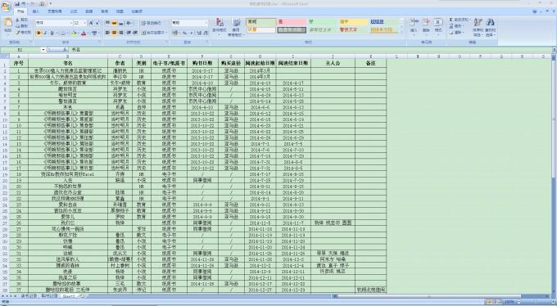The image size is (557, 306).
Task: Click the Delete cells icon in ribbon
Action: (x=426, y=25)
